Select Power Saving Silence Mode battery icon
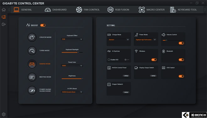This screenshot has width=207, height=118. (x=32, y=90)
